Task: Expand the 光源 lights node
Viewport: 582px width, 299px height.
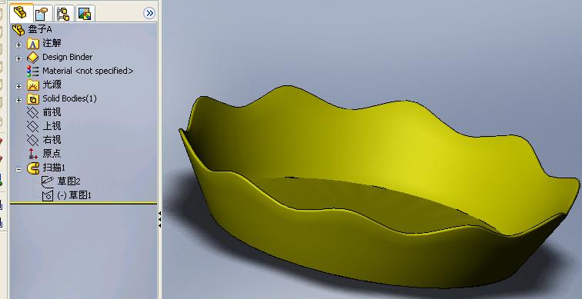Action: pyautogui.click(x=18, y=86)
